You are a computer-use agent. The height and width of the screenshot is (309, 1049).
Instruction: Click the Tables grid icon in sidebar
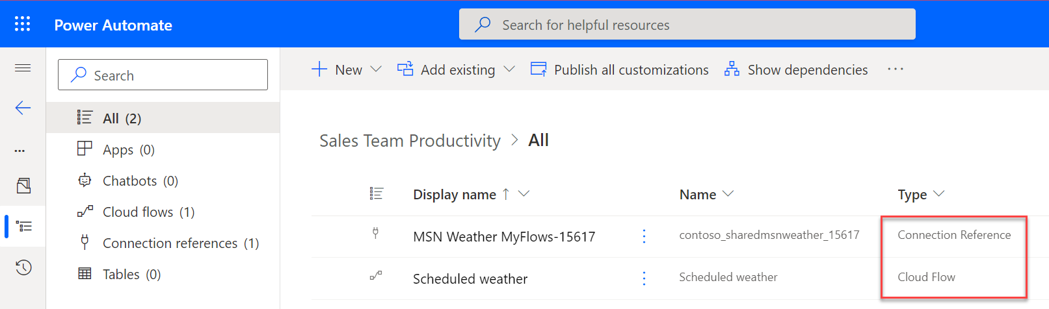tap(85, 273)
